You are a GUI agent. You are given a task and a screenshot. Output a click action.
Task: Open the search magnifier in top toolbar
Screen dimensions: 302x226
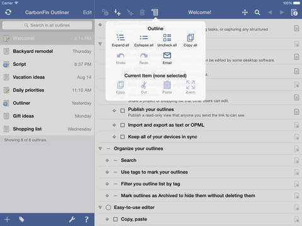[x=257, y=13]
